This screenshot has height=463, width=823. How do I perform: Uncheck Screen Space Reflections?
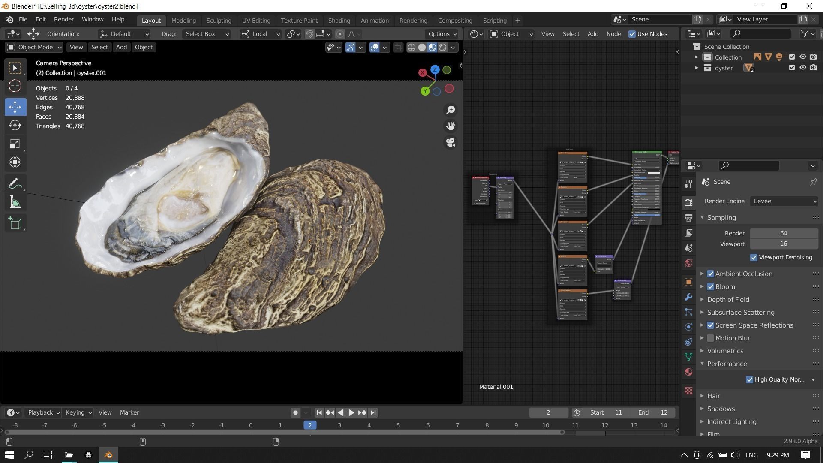click(710, 325)
